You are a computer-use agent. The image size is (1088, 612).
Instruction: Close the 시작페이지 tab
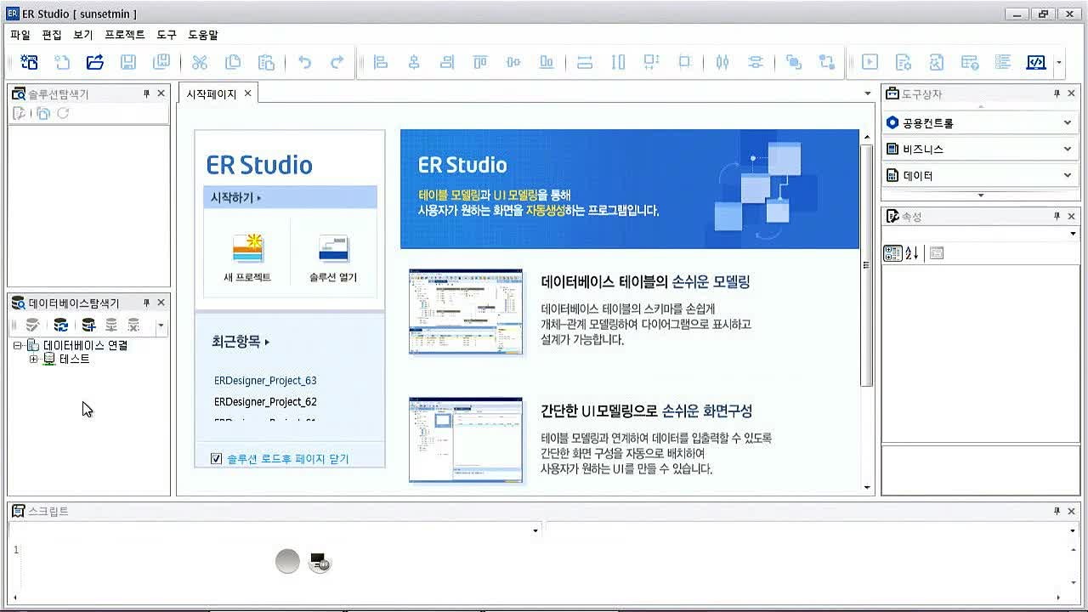tap(247, 93)
